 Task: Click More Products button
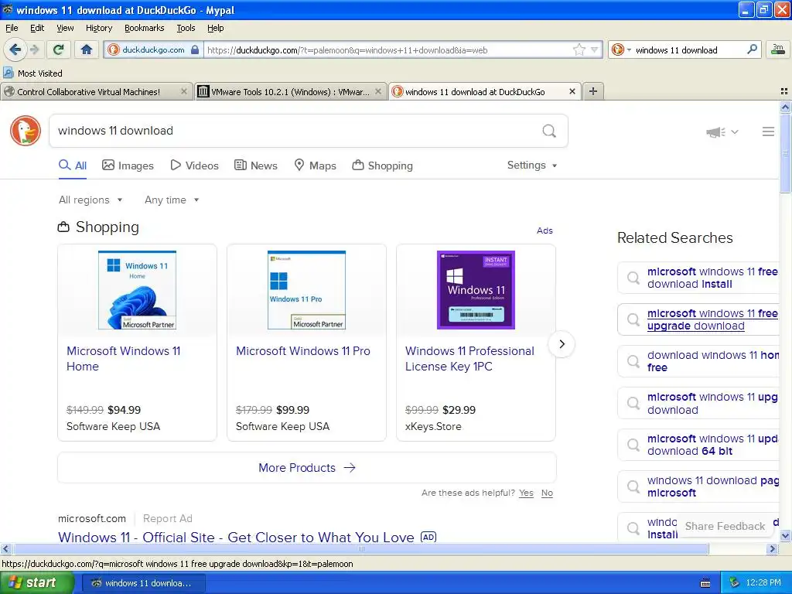307,468
